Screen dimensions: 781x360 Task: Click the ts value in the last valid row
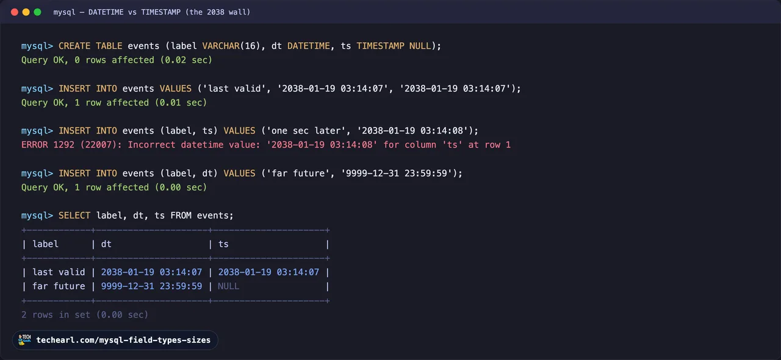[x=268, y=272]
